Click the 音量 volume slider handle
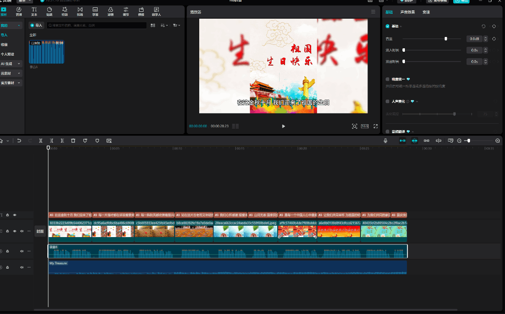505x314 pixels. pyautogui.click(x=446, y=38)
